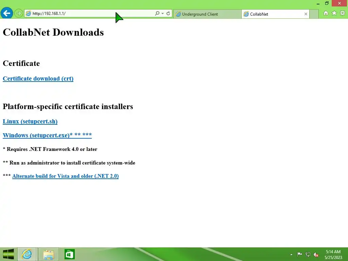The height and width of the screenshot is (261, 348).
Task: Download the Linux (setupcert.sh) installer link
Action: (x=30, y=121)
